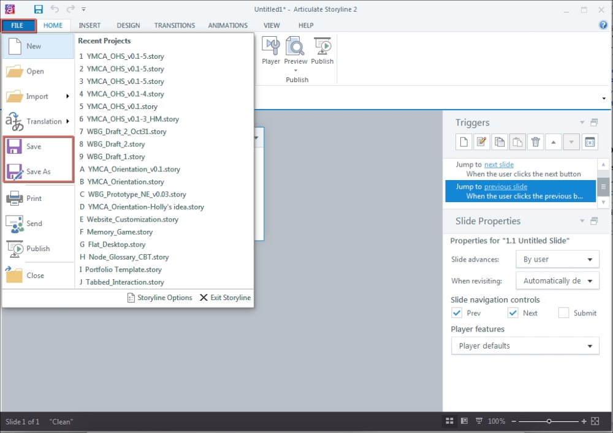Click the next slide trigger link

tap(499, 165)
